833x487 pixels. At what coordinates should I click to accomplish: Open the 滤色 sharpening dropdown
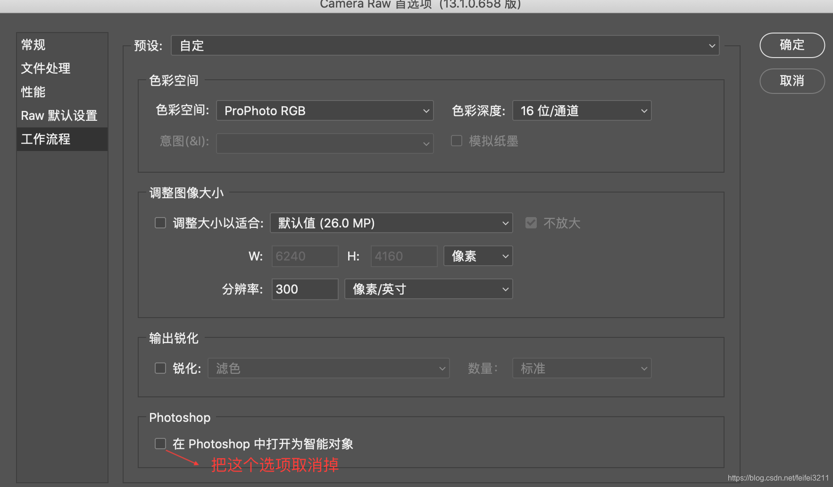coord(328,369)
